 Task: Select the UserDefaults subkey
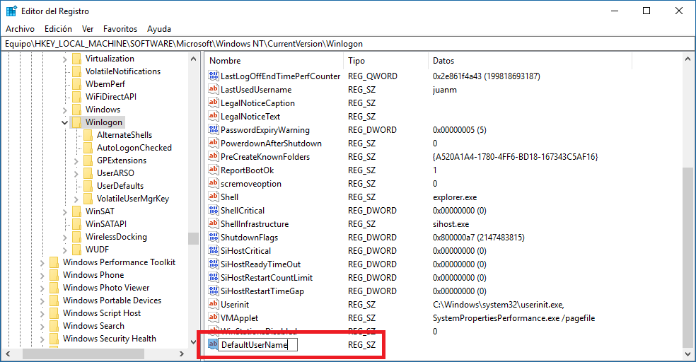coord(120,186)
